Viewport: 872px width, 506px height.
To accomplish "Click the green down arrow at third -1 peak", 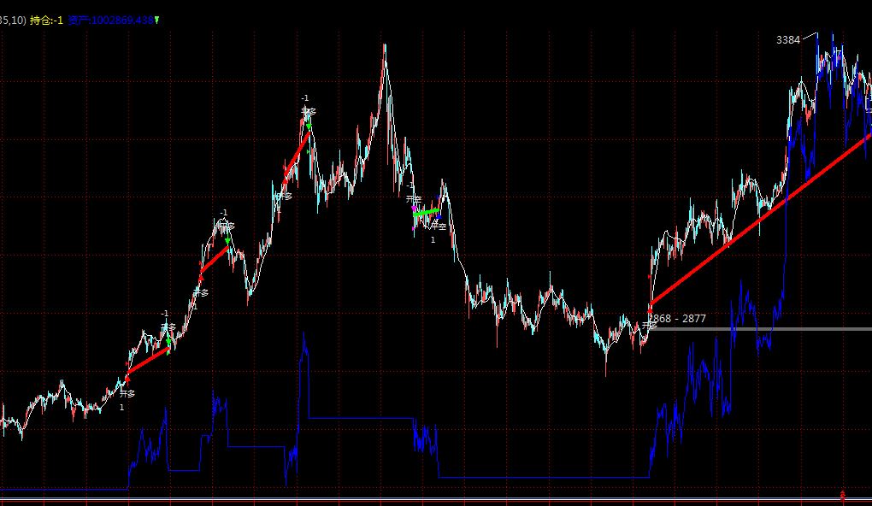I will pos(308,126).
